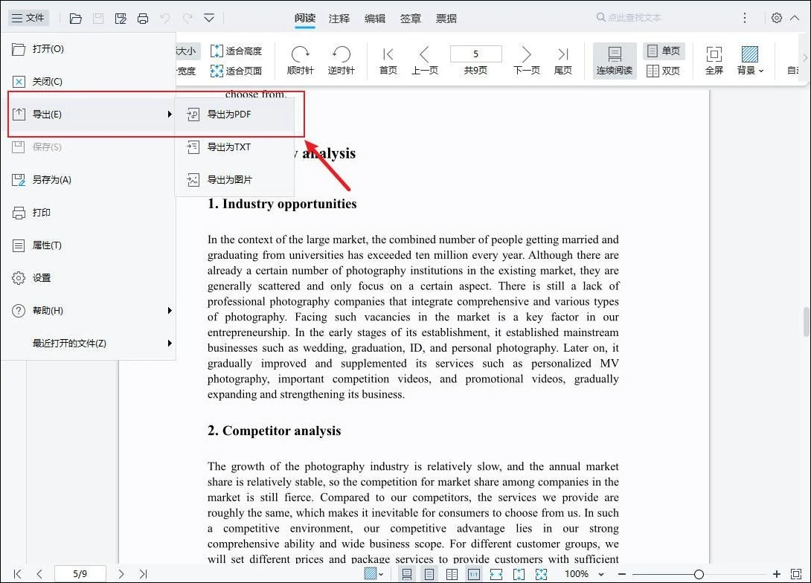Viewport: 811px width, 583px height.
Task: Rotate page clockwise (顺时针)
Action: pyautogui.click(x=301, y=60)
